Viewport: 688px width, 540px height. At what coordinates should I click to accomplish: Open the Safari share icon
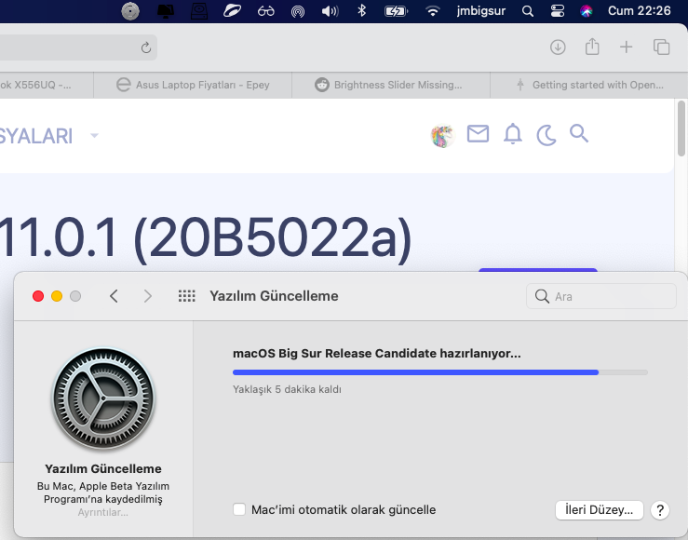pyautogui.click(x=592, y=47)
